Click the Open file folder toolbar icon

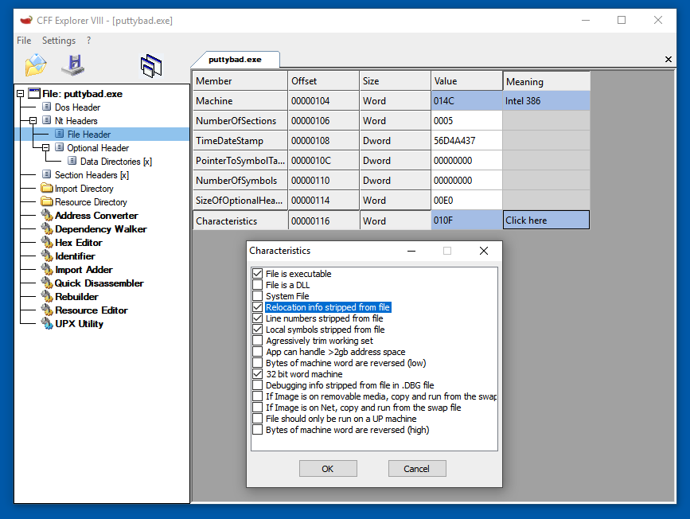(36, 65)
